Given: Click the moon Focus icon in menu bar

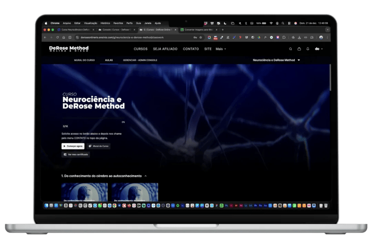Looking at the screenshot, I should coord(225,23).
